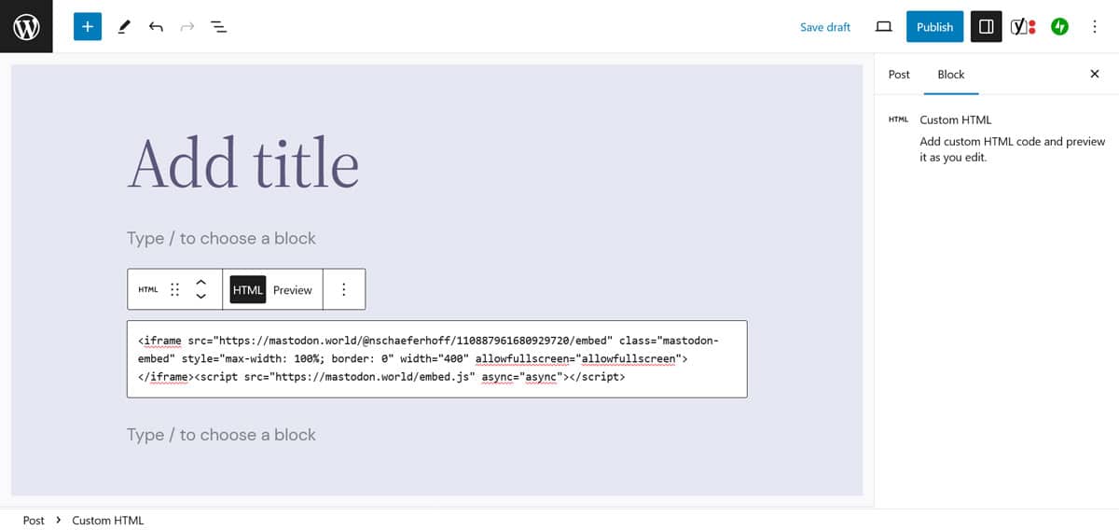Open block options three-dot menu
This screenshot has width=1119, height=530.
(x=344, y=290)
